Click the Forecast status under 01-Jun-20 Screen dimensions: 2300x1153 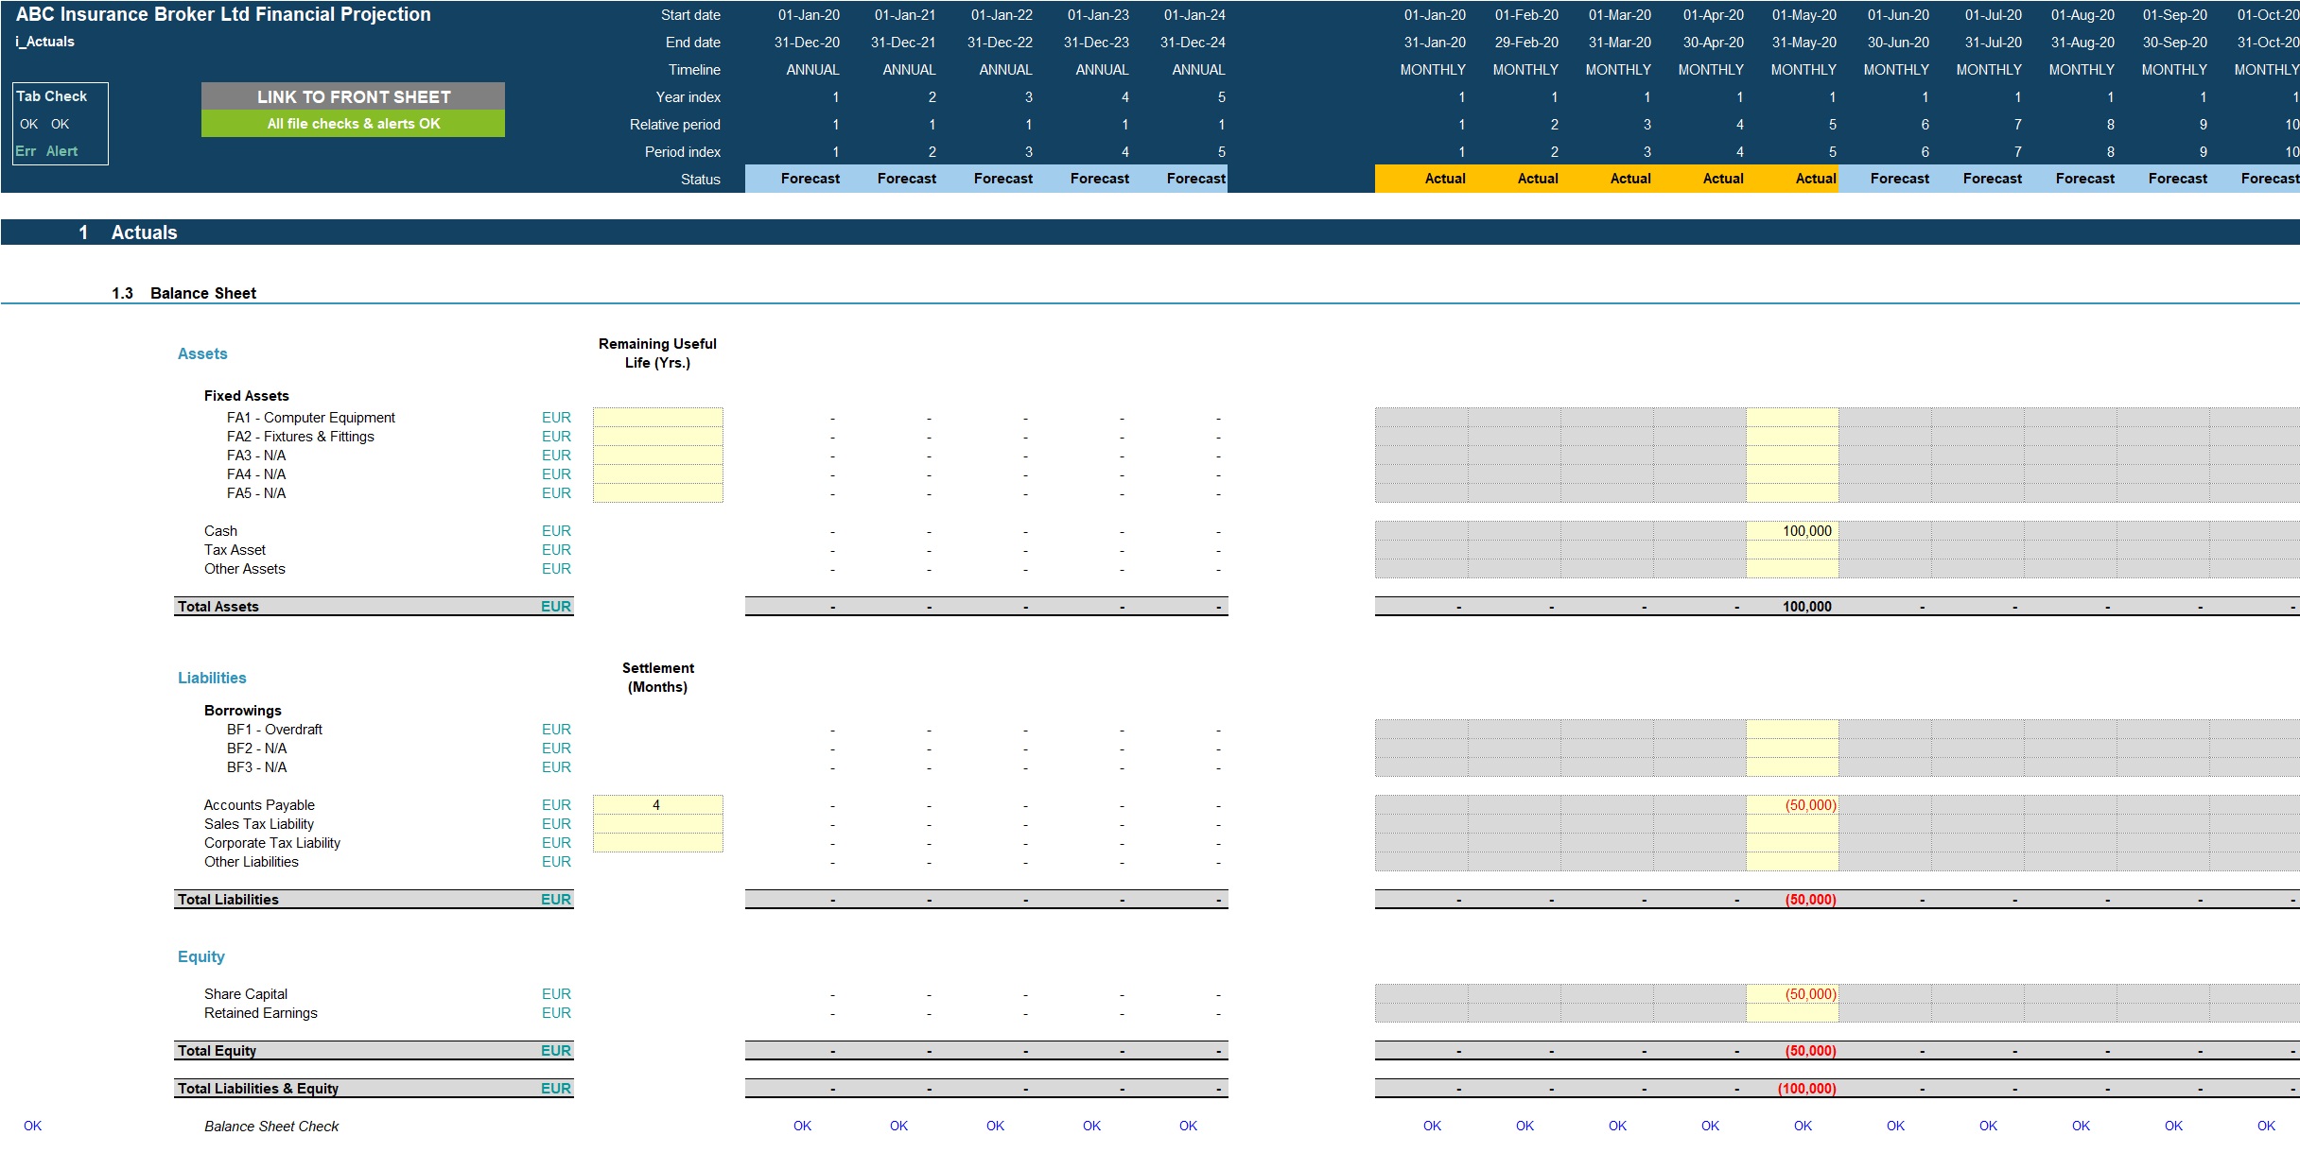(1899, 179)
